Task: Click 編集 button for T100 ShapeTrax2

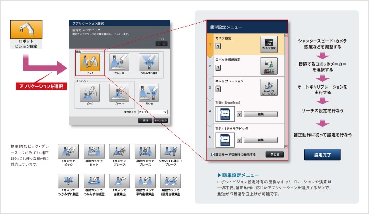Action: click(x=260, y=114)
